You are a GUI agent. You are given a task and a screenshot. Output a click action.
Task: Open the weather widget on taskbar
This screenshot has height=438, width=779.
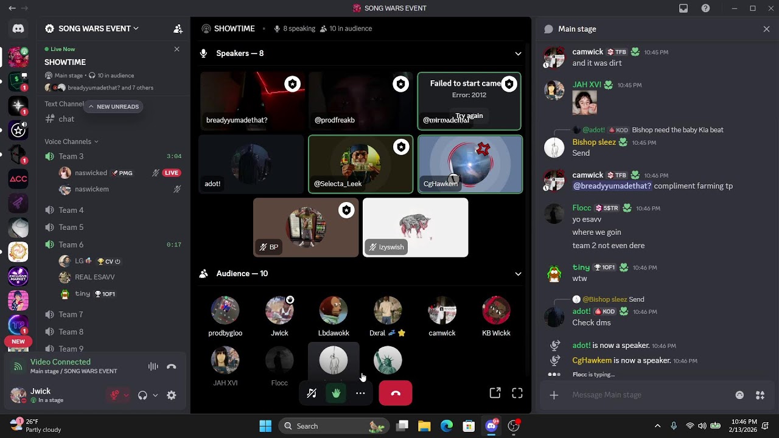click(x=37, y=426)
